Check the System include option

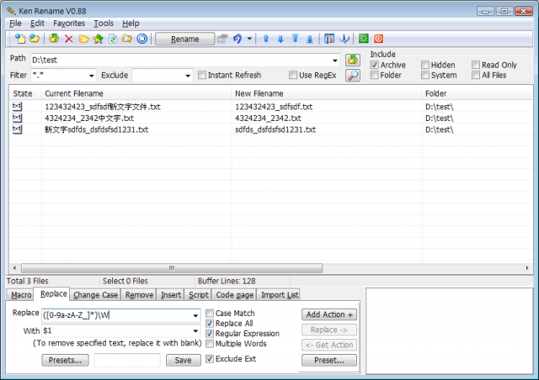(425, 75)
